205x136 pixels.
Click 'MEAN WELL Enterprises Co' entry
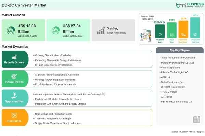(x=176, y=102)
